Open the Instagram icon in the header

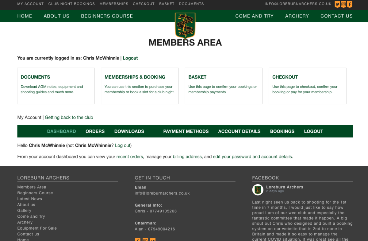click(343, 4)
